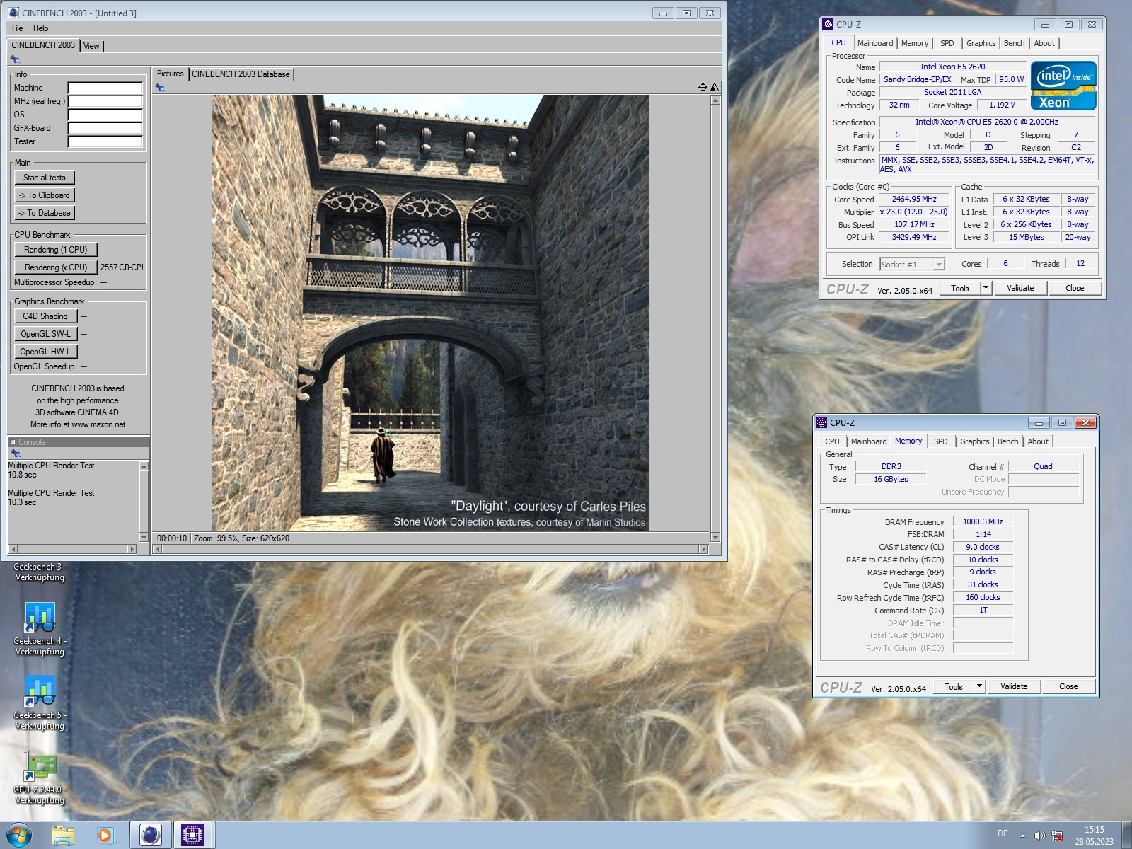Switch to the View tab in CINEBENCH
Screen dimensions: 1132x849
pyautogui.click(x=92, y=45)
